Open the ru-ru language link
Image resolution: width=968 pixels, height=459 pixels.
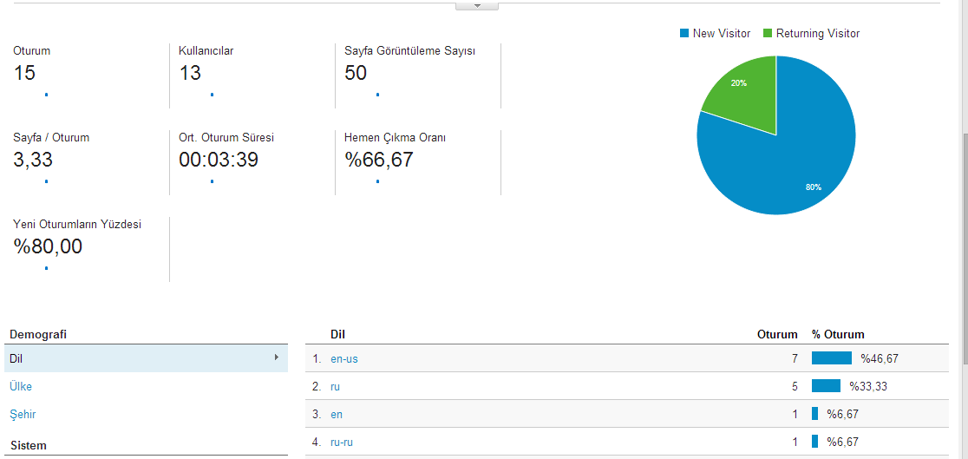pyautogui.click(x=342, y=443)
